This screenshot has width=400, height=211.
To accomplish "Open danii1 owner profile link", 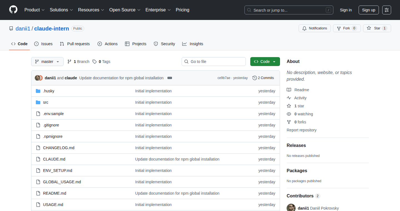I will click(x=23, y=29).
